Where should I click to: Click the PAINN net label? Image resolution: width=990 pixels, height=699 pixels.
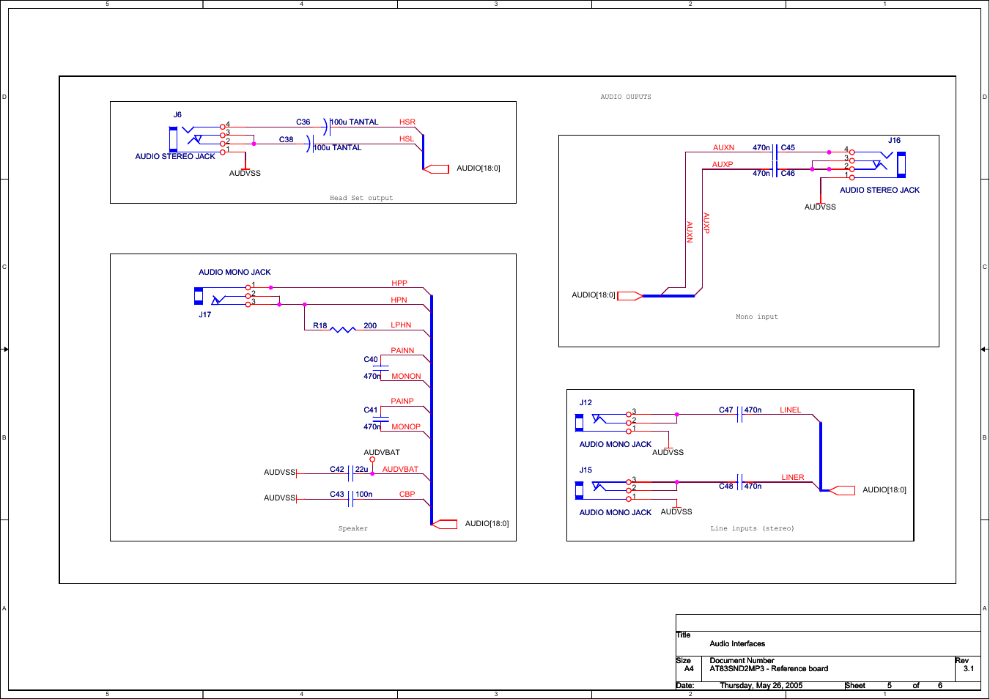pyautogui.click(x=402, y=351)
